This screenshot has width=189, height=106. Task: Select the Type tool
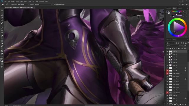2,33
